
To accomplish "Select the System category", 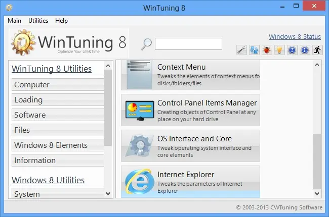I will 58,193.
